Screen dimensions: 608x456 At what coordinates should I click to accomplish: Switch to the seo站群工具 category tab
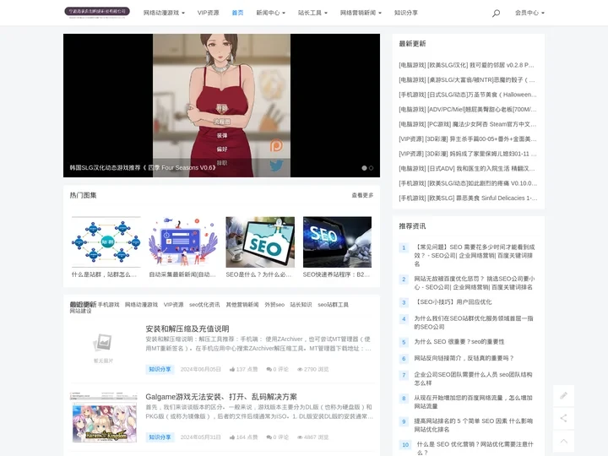333,304
